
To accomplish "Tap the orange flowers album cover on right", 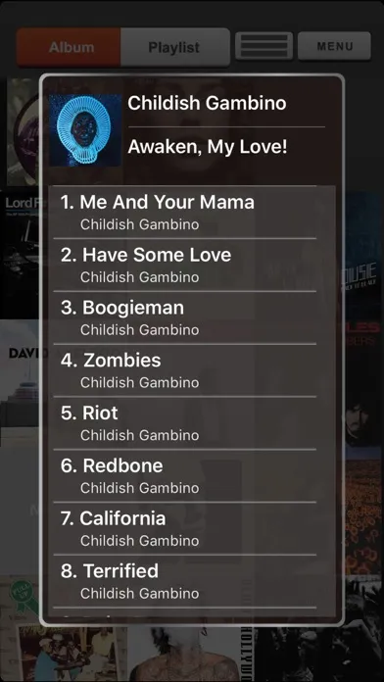I will tap(363, 515).
